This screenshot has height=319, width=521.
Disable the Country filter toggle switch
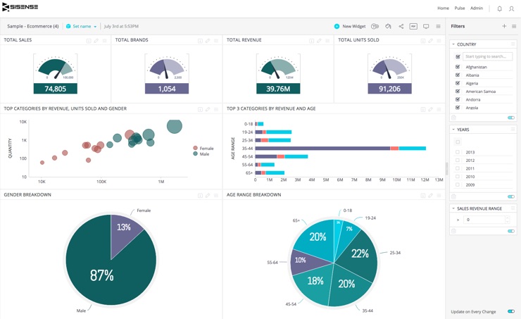click(x=510, y=118)
